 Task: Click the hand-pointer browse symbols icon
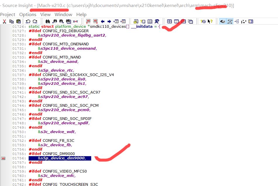point(136,21)
